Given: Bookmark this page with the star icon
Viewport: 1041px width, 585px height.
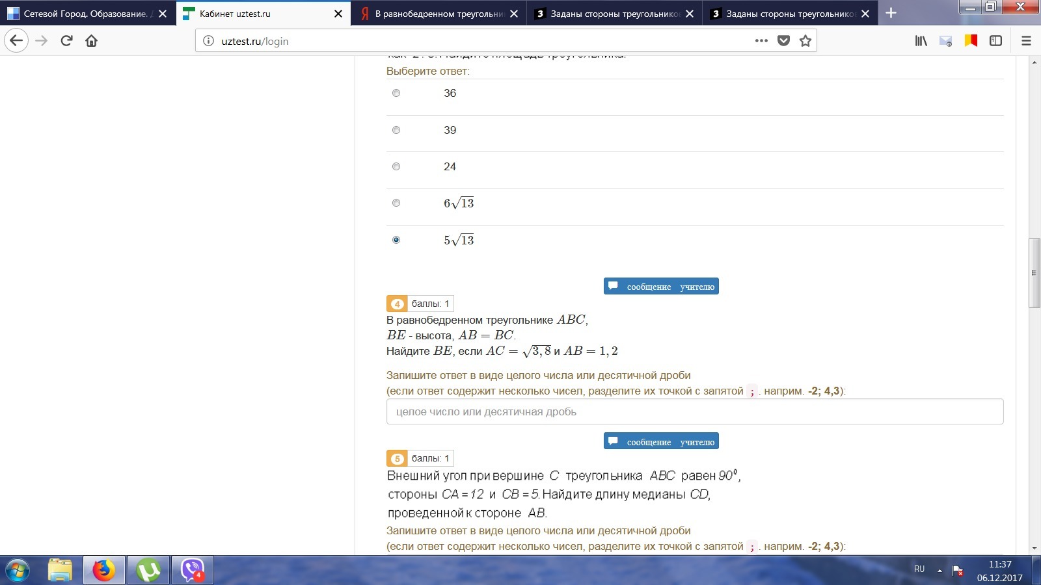Looking at the screenshot, I should [x=805, y=41].
